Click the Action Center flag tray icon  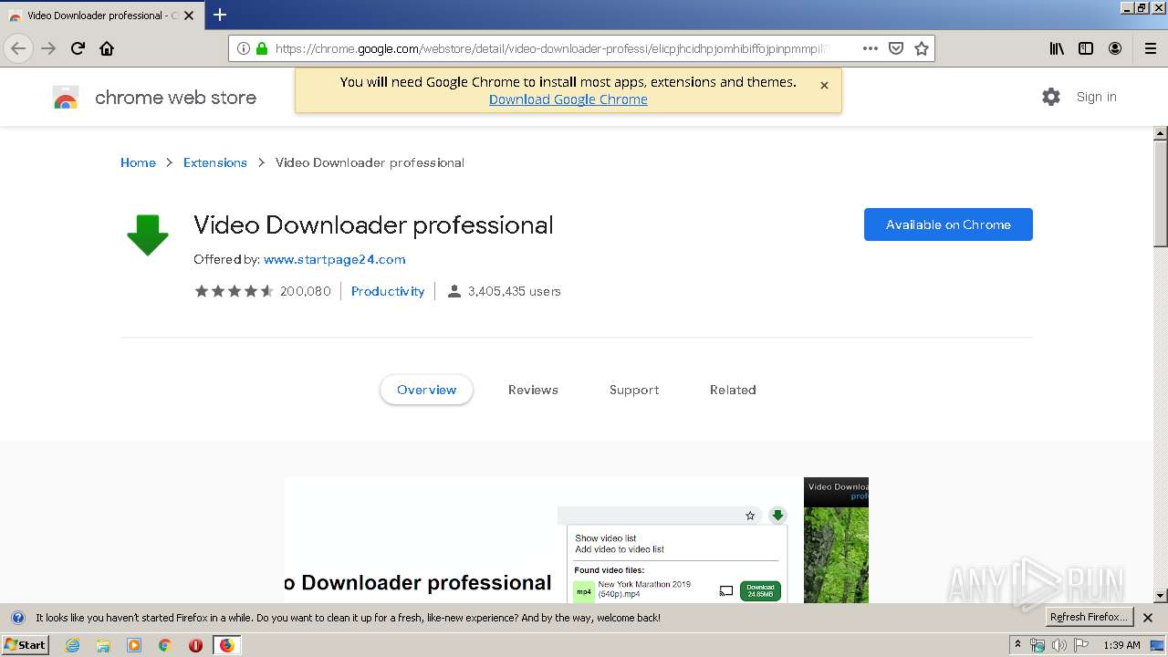(1081, 645)
